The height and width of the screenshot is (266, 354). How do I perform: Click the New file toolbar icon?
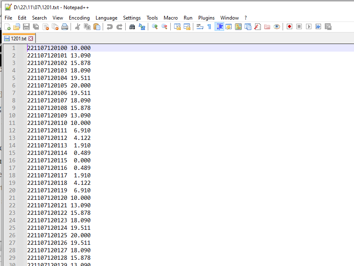tap(7, 27)
